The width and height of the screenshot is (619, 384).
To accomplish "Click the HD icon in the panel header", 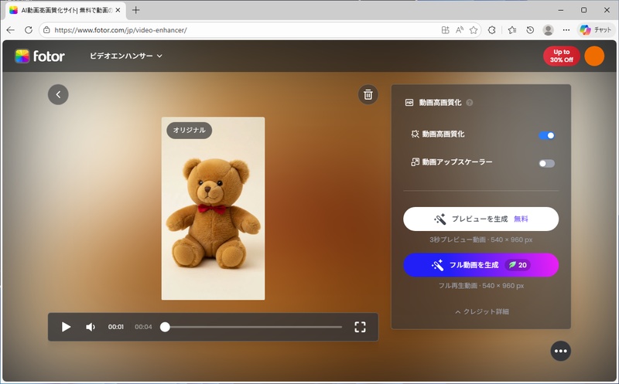I will pos(409,103).
